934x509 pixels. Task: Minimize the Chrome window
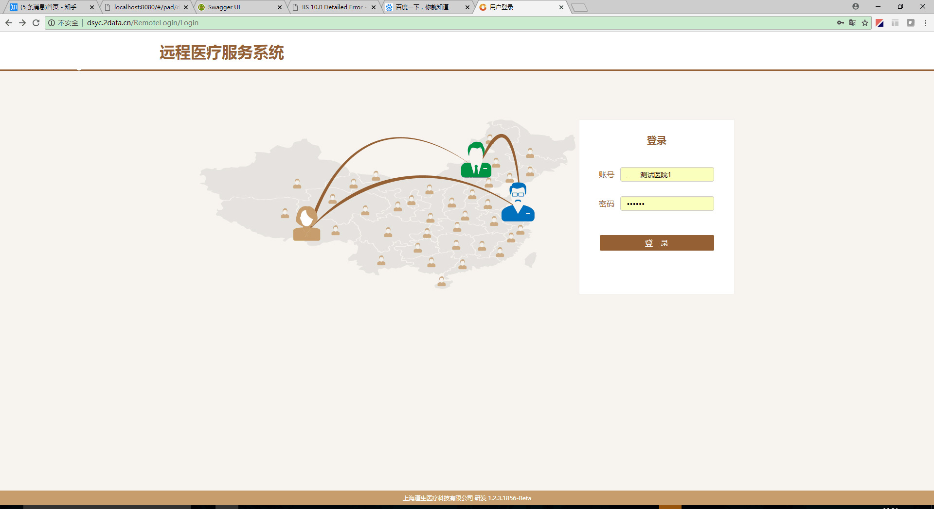[878, 6]
